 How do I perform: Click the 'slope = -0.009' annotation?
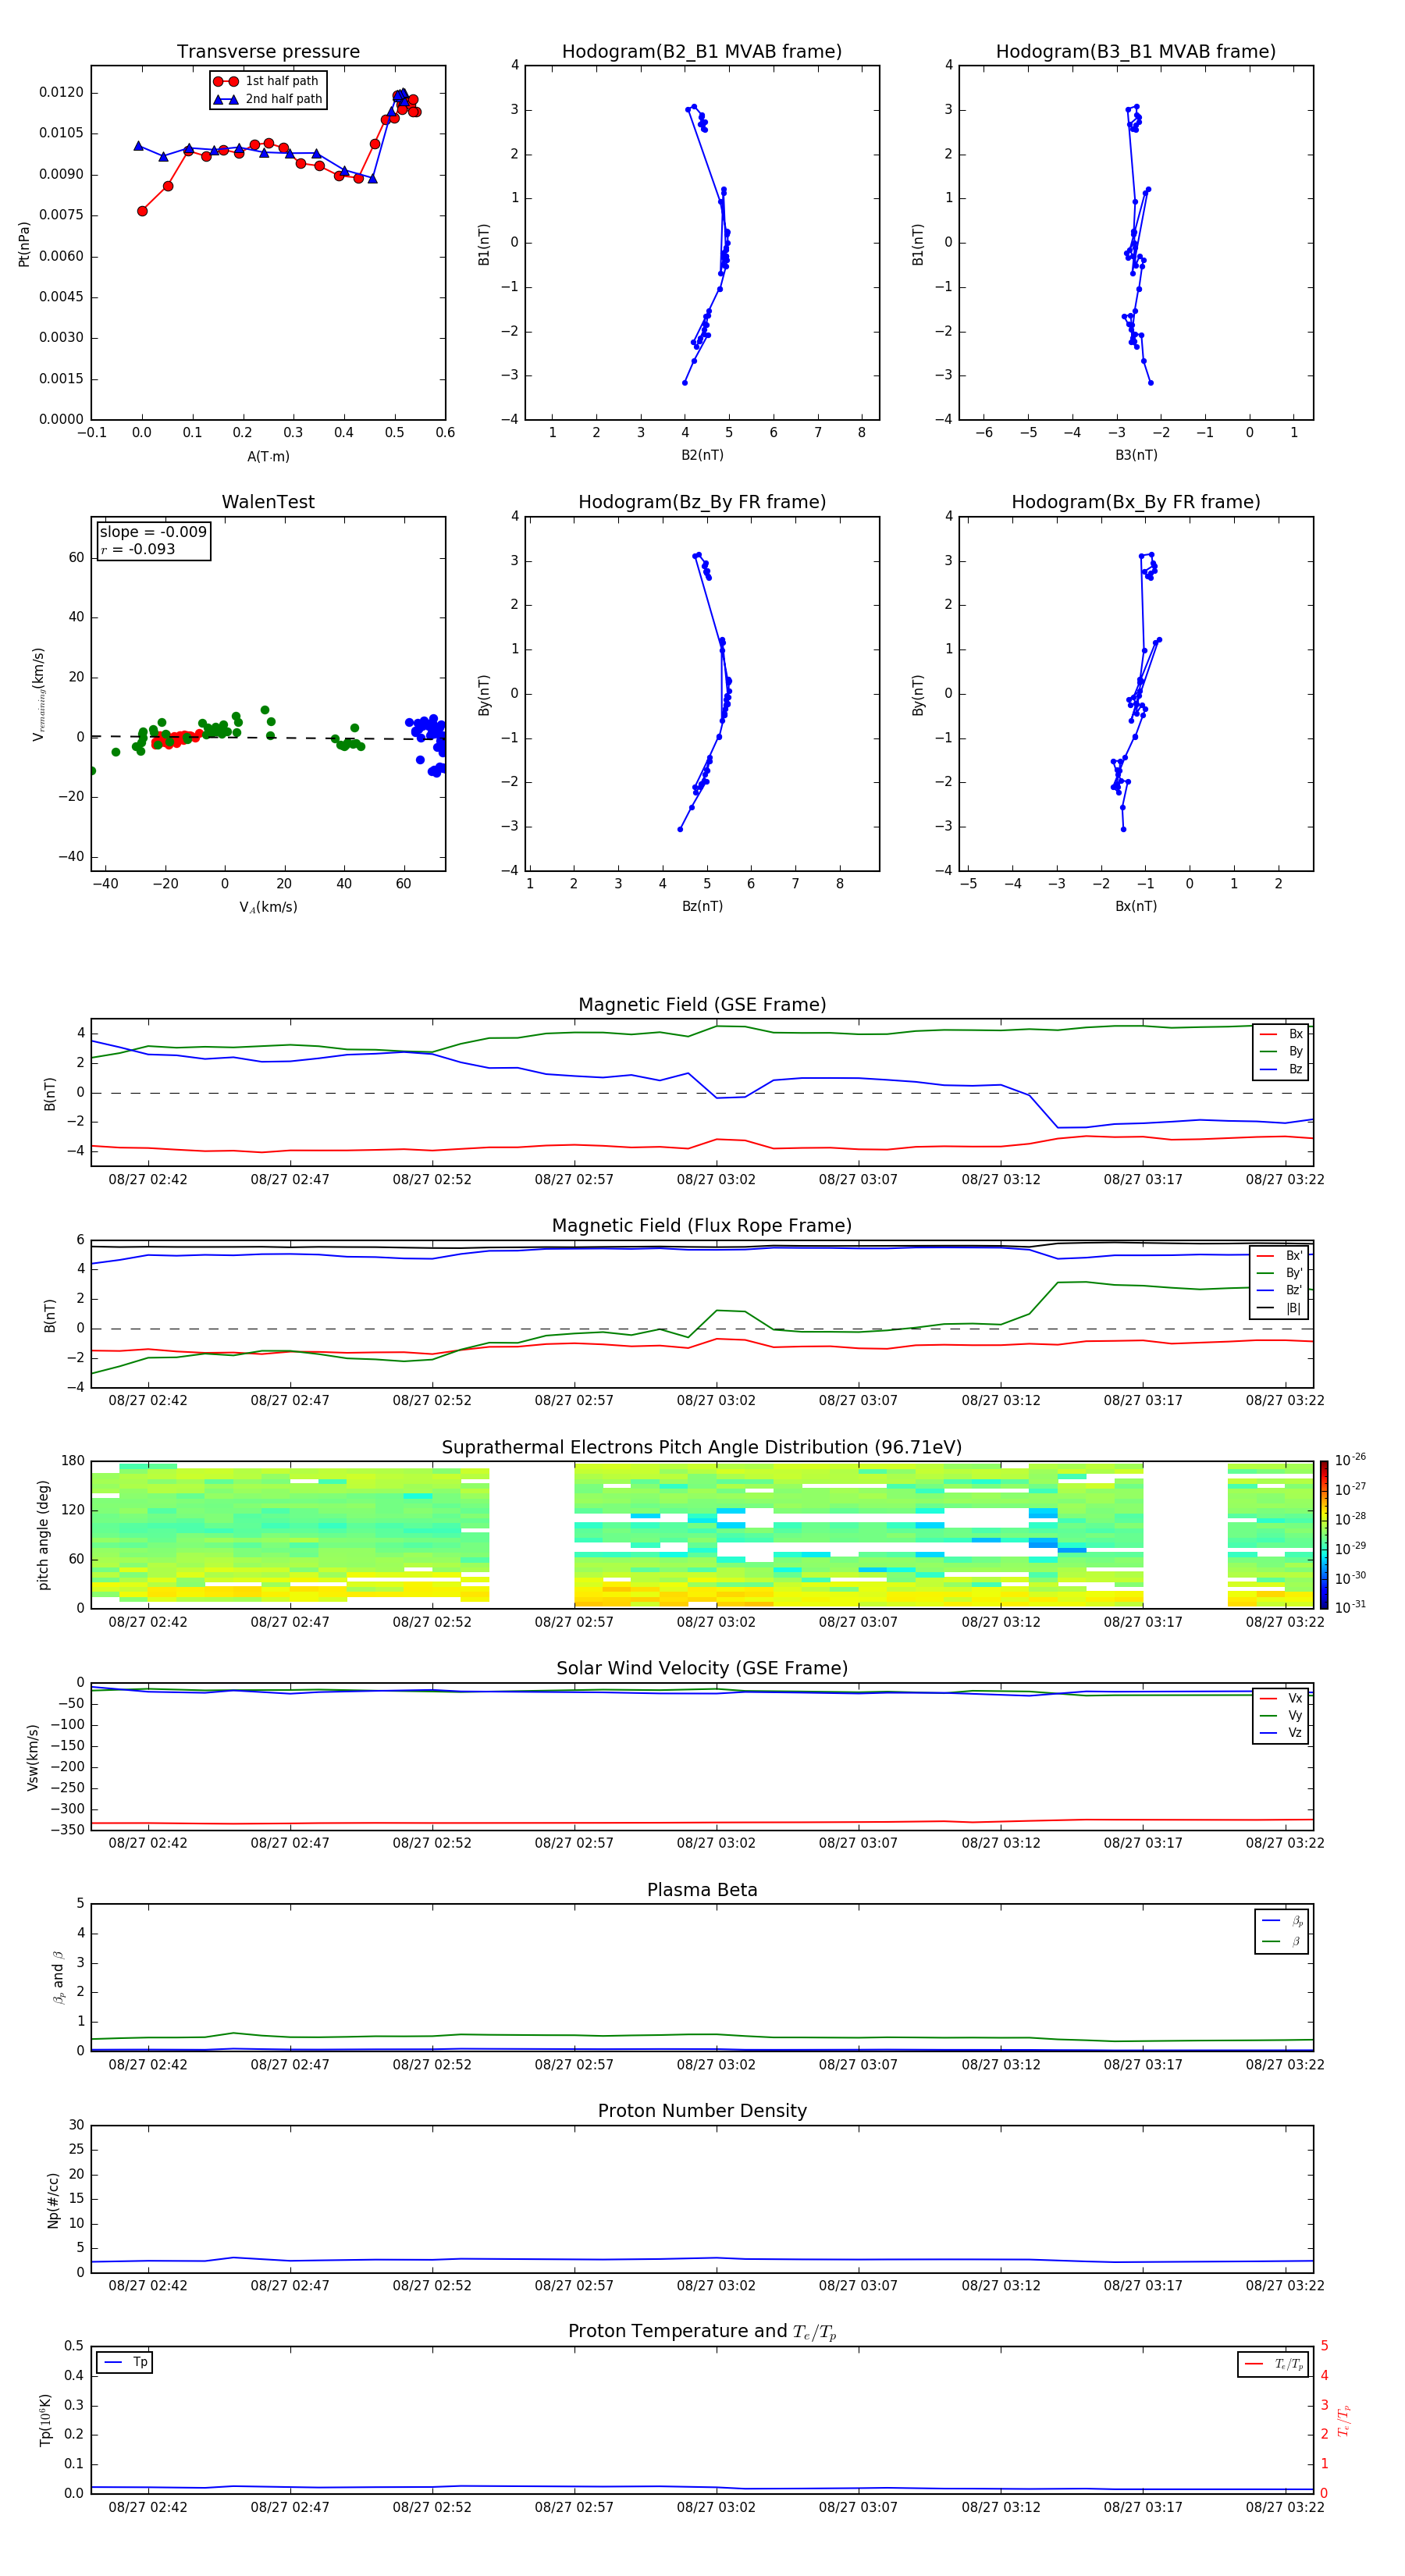[x=153, y=532]
